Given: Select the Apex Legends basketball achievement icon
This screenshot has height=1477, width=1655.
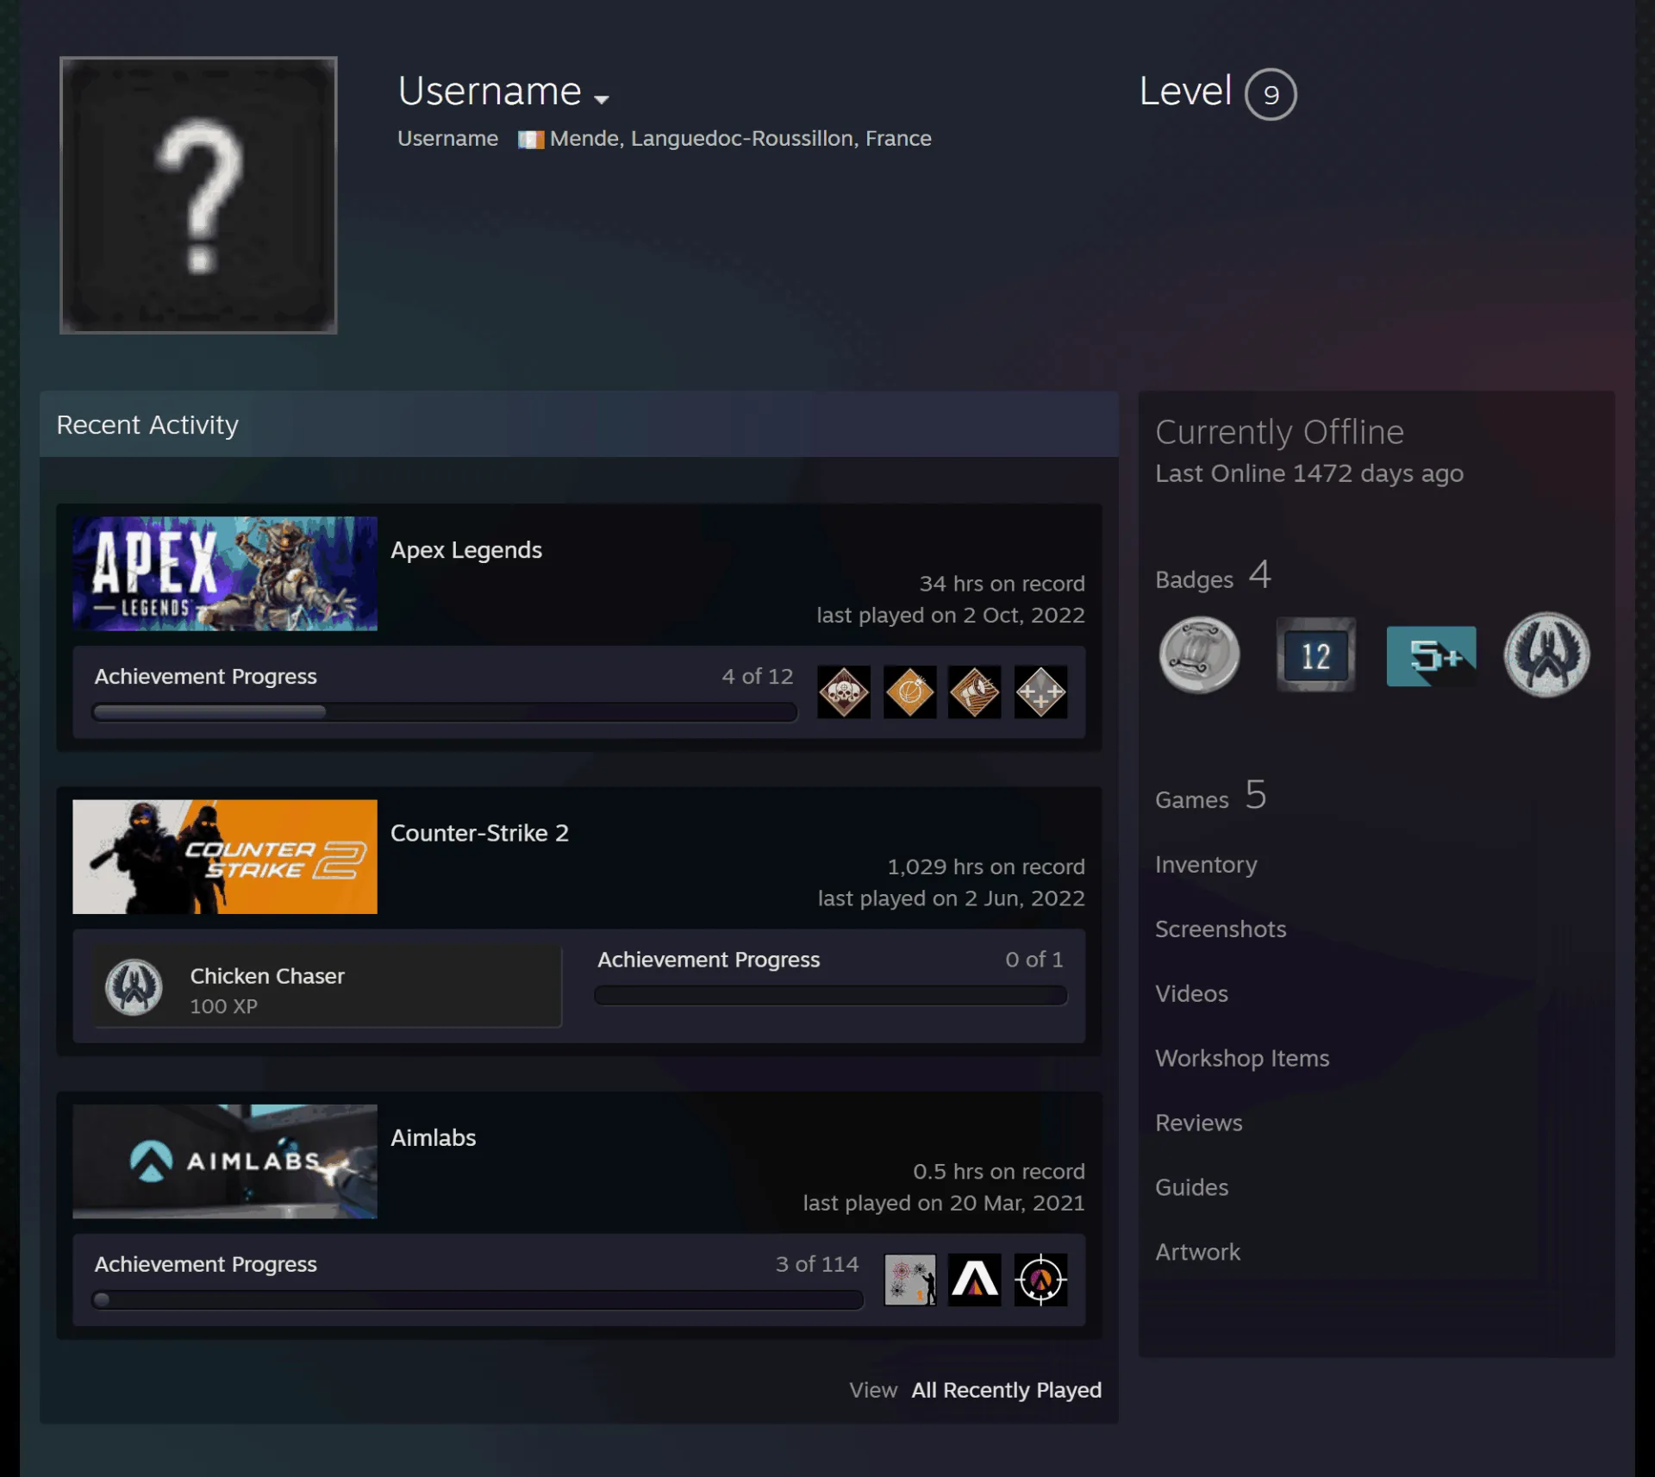Looking at the screenshot, I should tap(909, 692).
